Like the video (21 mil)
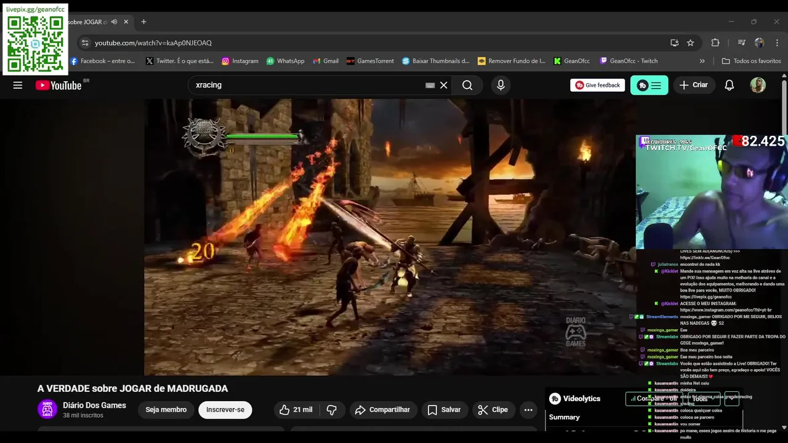Screen dimensions: 788x443 point(295,410)
